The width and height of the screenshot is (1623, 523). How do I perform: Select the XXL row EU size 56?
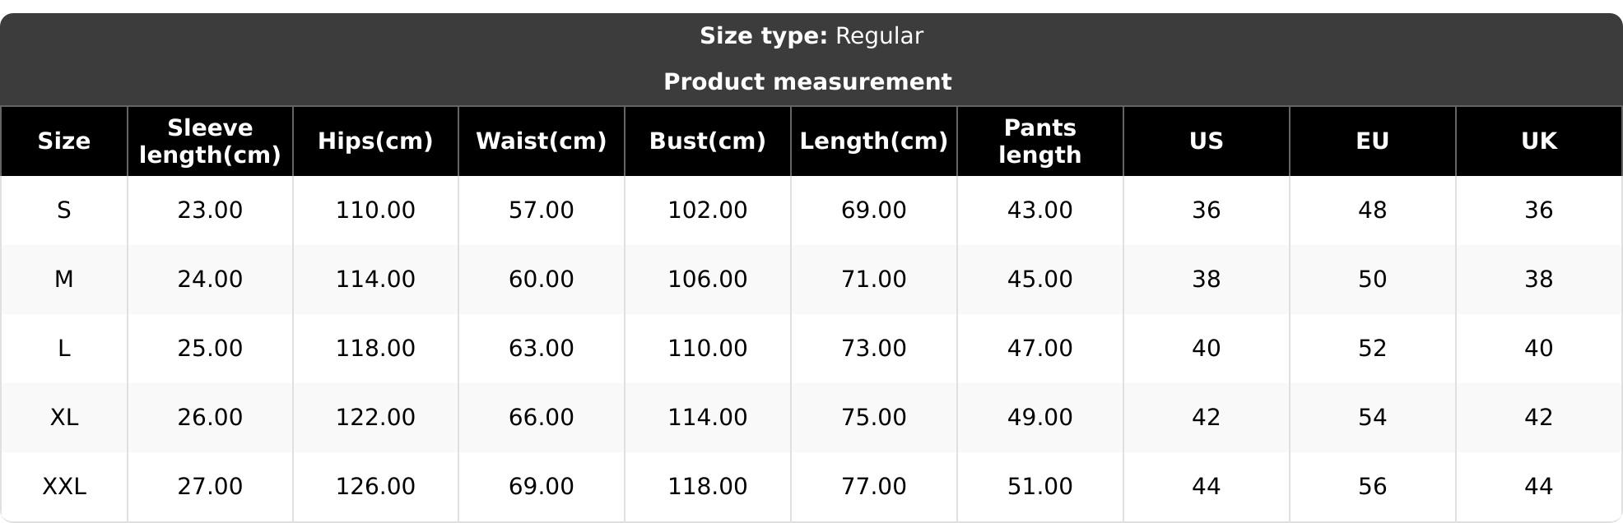(1373, 487)
